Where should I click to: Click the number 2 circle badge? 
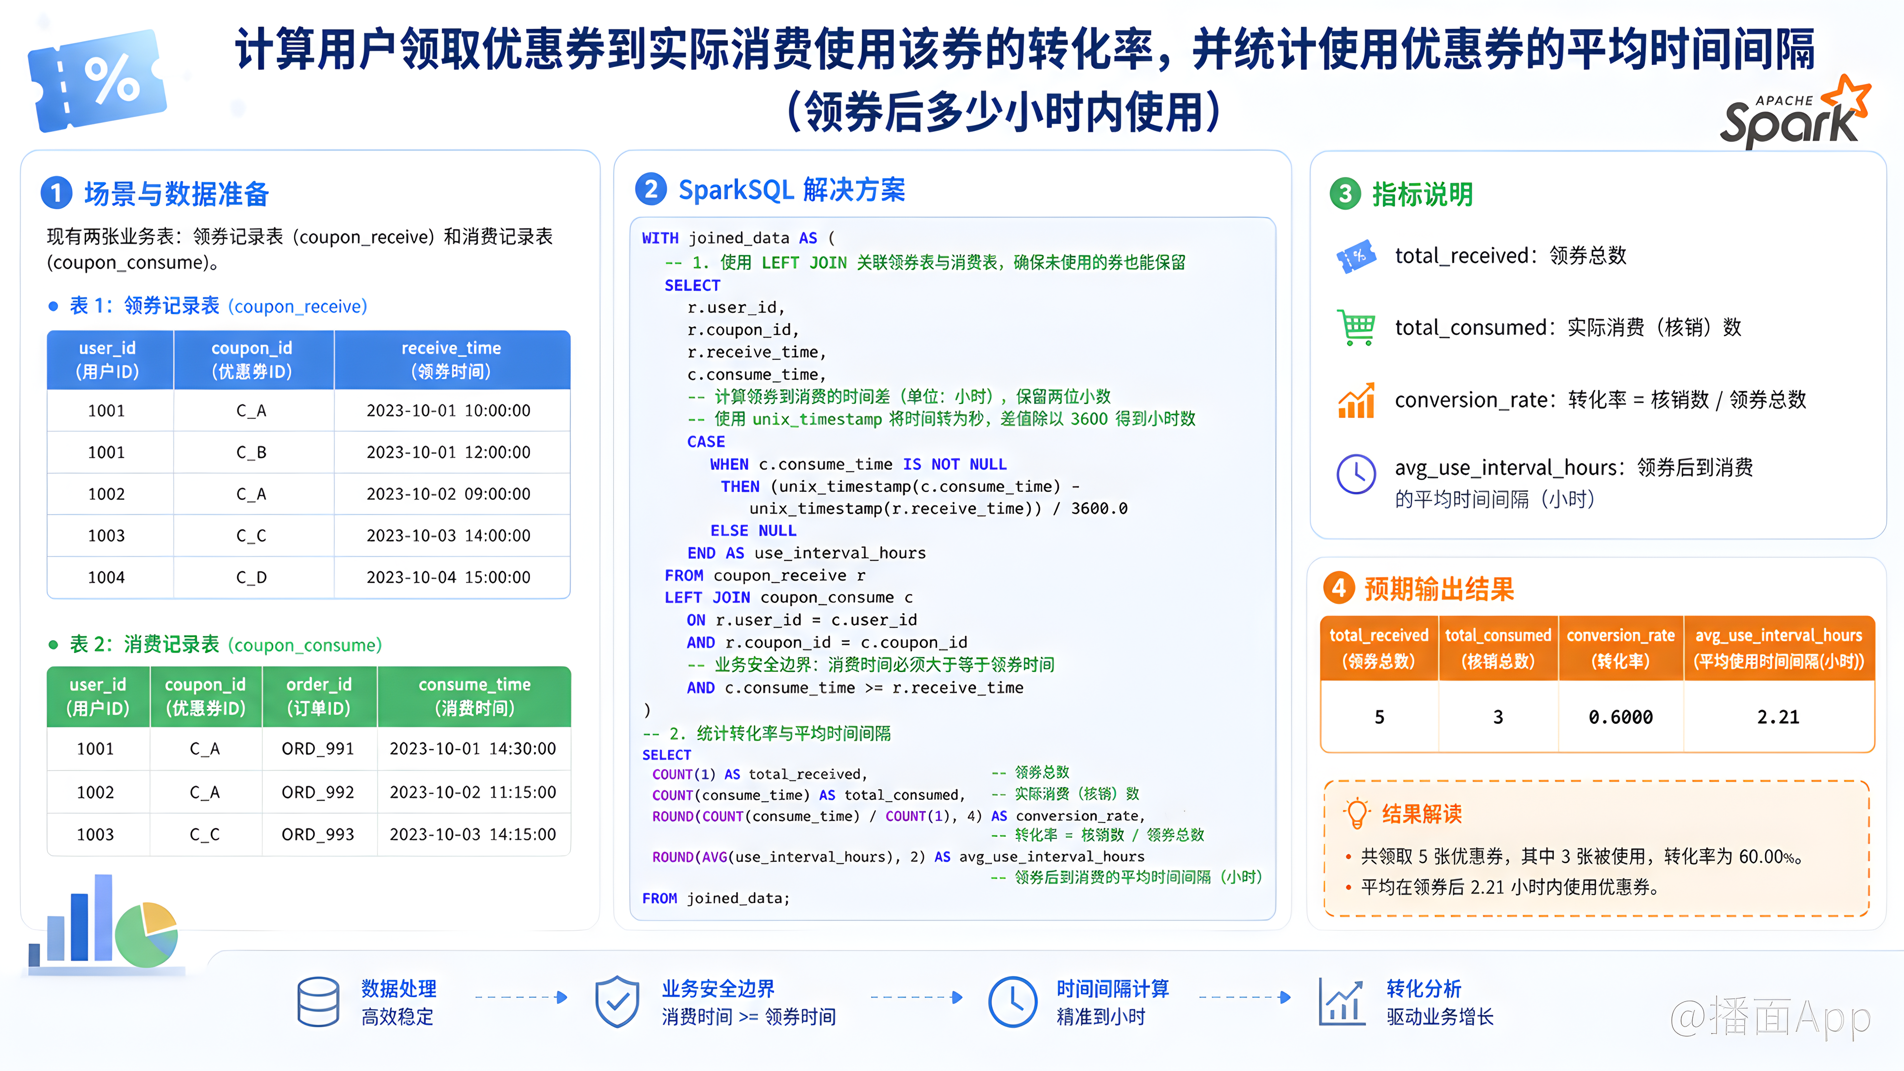point(651,189)
